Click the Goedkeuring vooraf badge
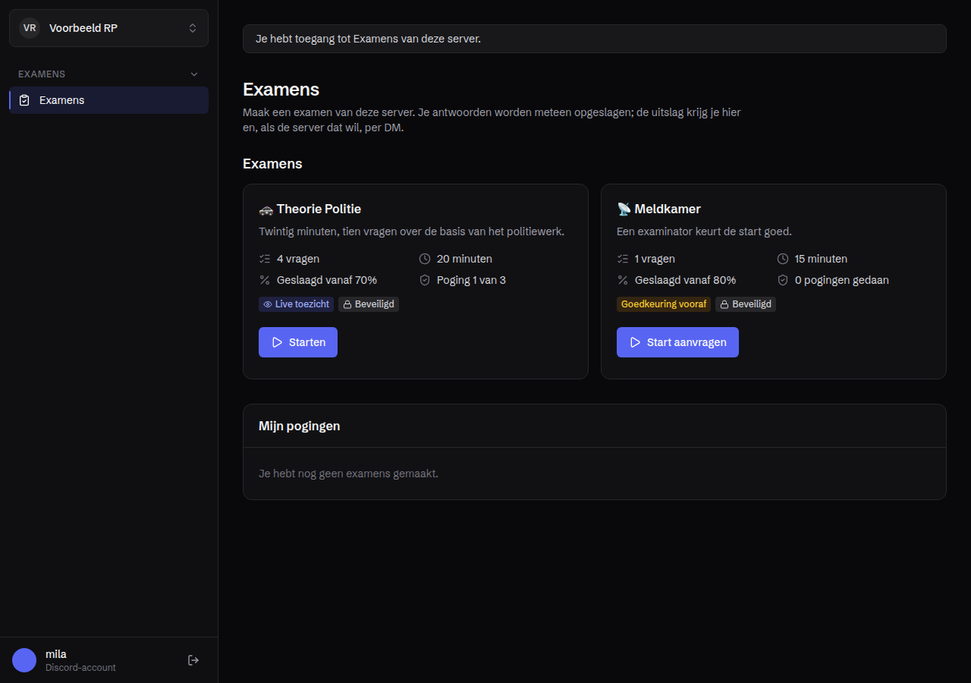The image size is (971, 683). [x=664, y=304]
